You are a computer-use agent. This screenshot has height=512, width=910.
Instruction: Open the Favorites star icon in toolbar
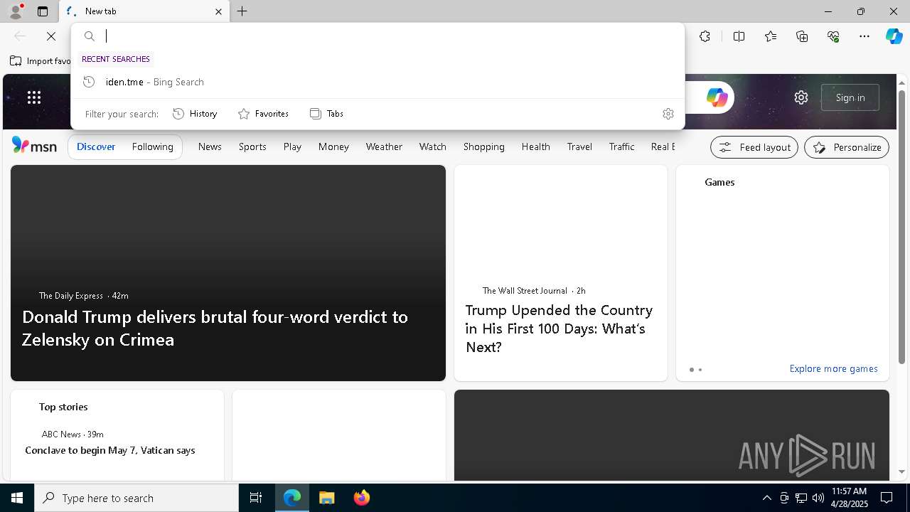pos(771,36)
